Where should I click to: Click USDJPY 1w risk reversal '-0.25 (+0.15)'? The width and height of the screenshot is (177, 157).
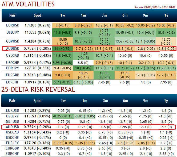pyautogui.click(x=63, y=116)
